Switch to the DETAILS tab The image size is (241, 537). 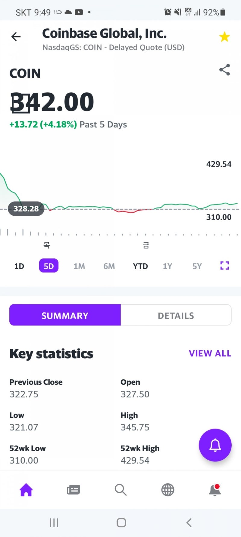[176, 315]
